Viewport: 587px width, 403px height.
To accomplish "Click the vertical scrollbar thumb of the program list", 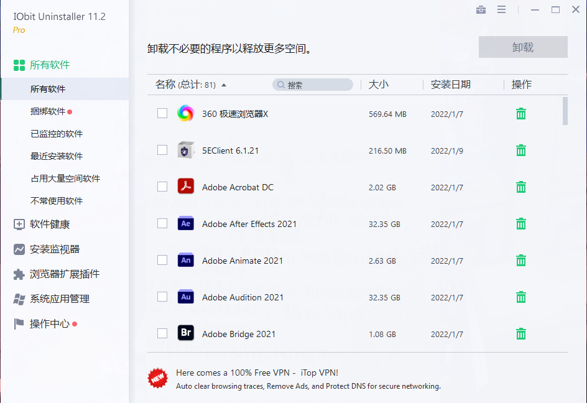I will click(x=565, y=111).
